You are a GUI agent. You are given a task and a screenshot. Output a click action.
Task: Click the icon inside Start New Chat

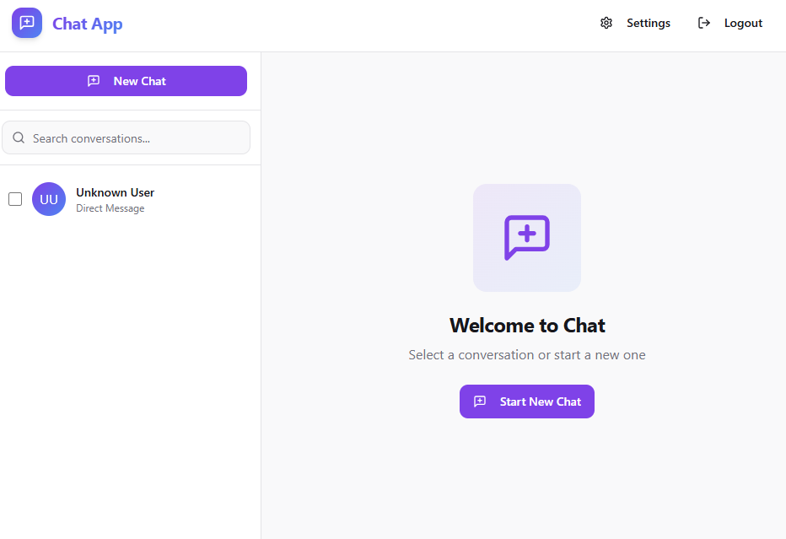click(x=480, y=402)
